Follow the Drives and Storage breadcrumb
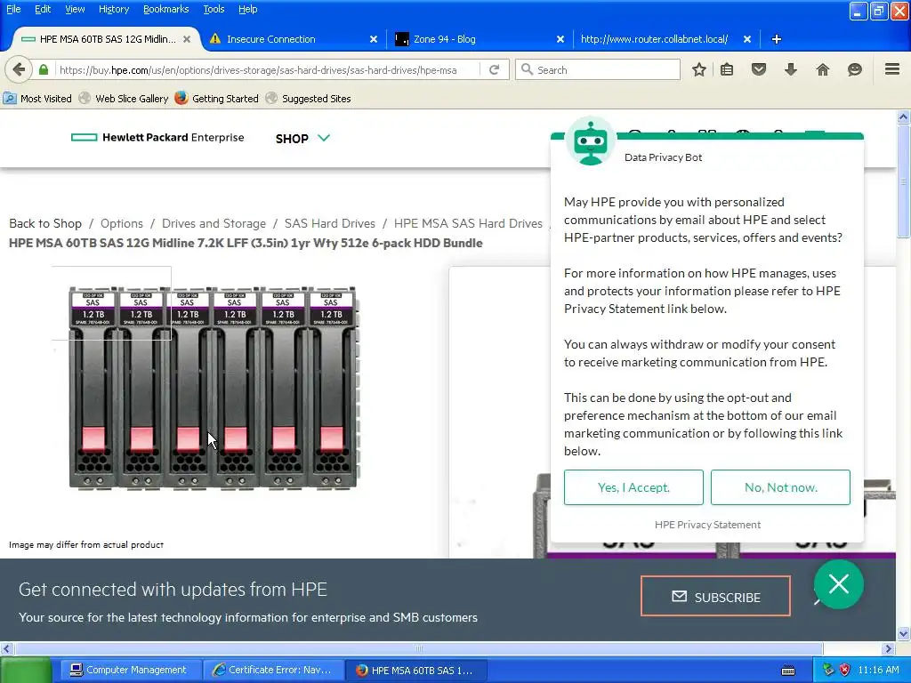The width and height of the screenshot is (911, 683). (214, 223)
